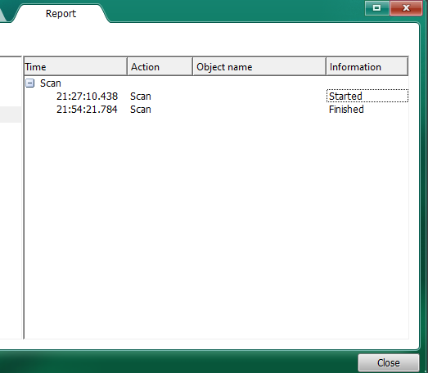The width and height of the screenshot is (428, 373).
Task: Sort by the Time column header
Action: tap(75, 67)
